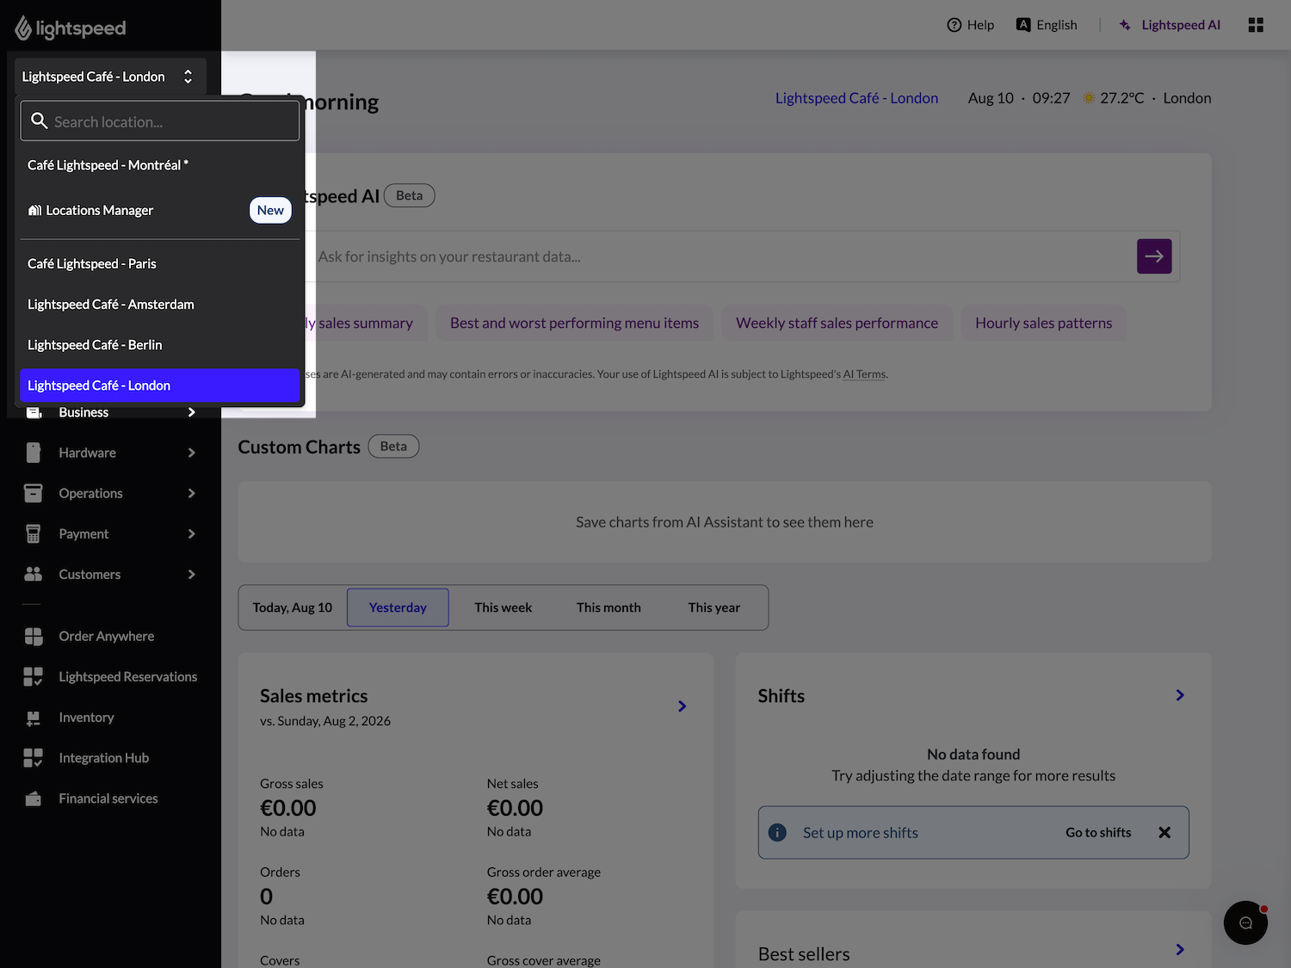Click the Lightspeed flame logo
Image resolution: width=1291 pixels, height=968 pixels.
click(x=23, y=28)
